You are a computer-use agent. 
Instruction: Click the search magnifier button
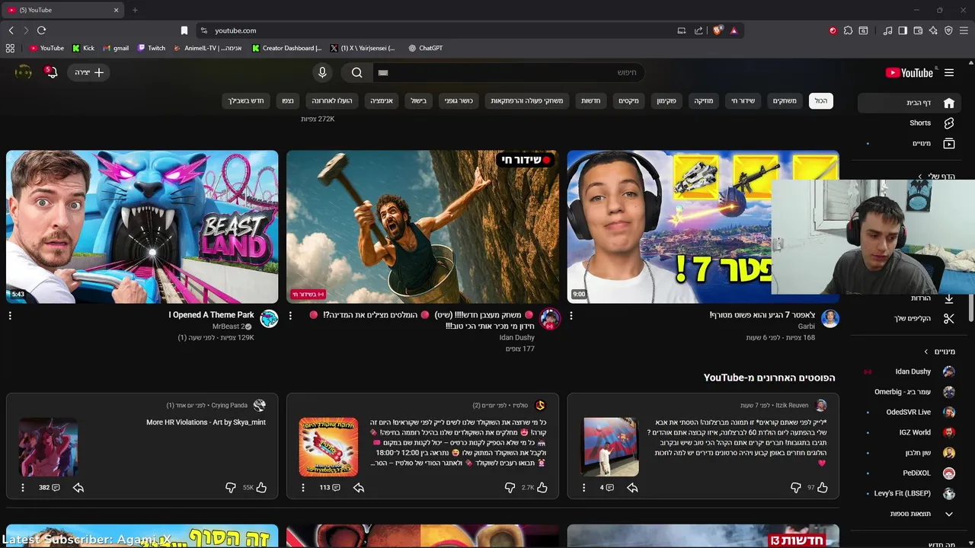[356, 72]
